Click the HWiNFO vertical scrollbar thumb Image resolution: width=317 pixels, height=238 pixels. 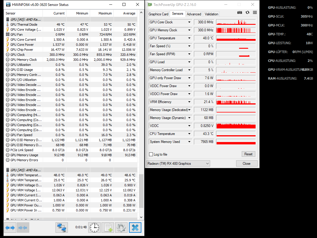pyautogui.click(x=141, y=191)
